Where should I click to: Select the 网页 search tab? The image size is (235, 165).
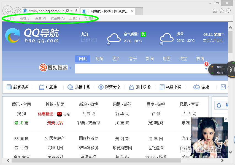[83, 59]
